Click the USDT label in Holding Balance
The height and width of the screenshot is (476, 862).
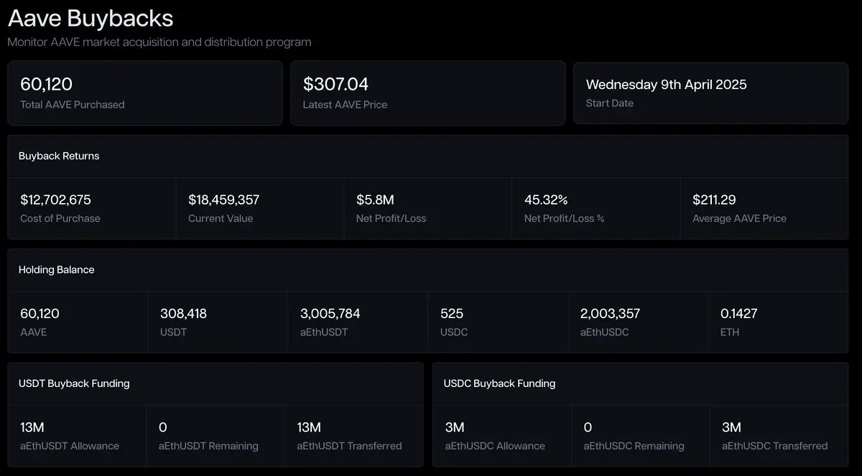coord(174,332)
